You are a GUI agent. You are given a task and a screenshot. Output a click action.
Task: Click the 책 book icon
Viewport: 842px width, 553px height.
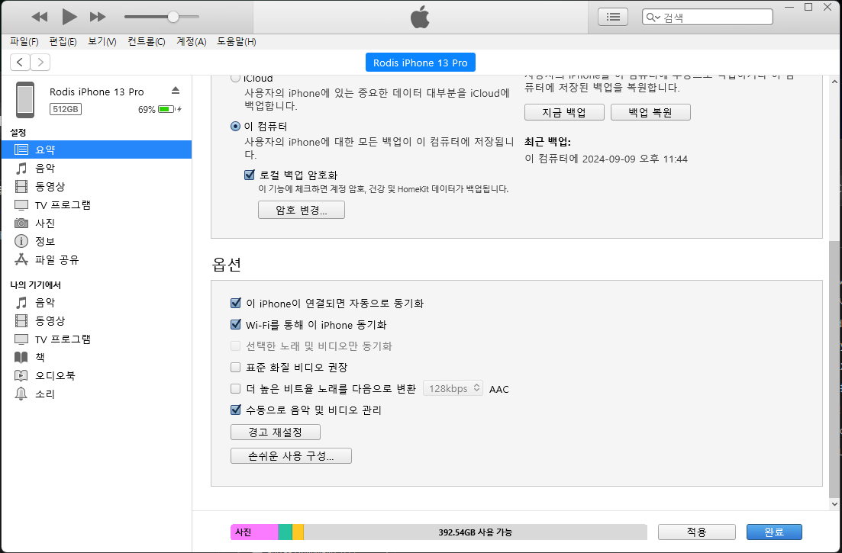click(x=21, y=357)
